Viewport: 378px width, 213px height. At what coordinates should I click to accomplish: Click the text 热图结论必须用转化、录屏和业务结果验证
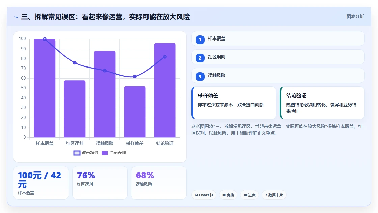(321, 108)
